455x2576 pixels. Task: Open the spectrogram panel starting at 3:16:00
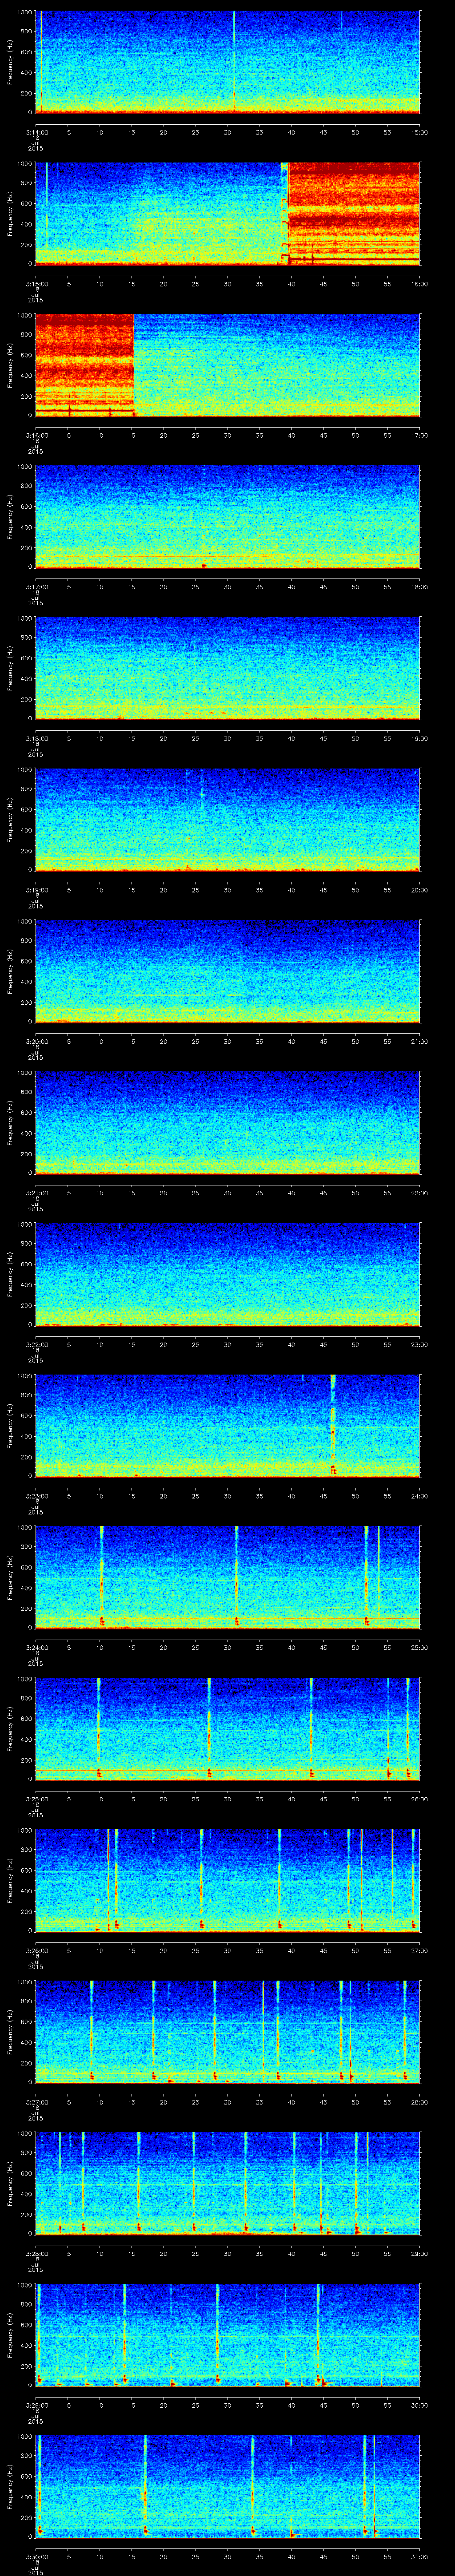point(227,365)
